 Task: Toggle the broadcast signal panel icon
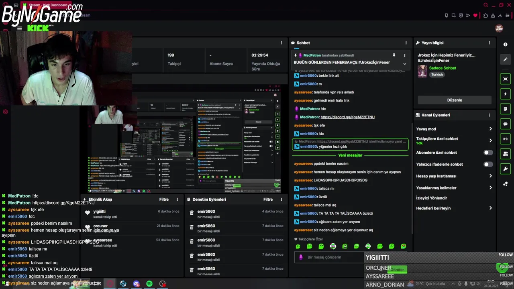[x=505, y=139]
